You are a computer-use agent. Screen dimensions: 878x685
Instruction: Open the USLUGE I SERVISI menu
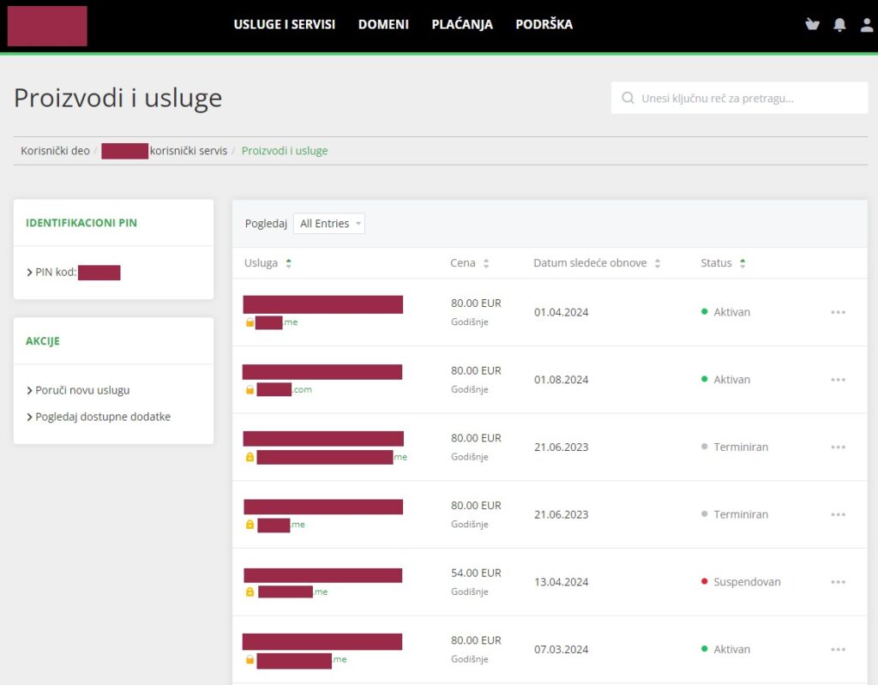[x=284, y=25]
